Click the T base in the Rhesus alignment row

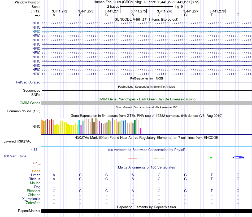[x=212, y=179]
